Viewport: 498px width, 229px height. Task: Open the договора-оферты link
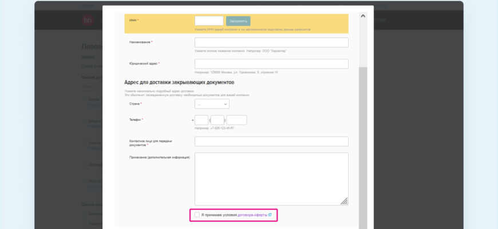[252, 215]
